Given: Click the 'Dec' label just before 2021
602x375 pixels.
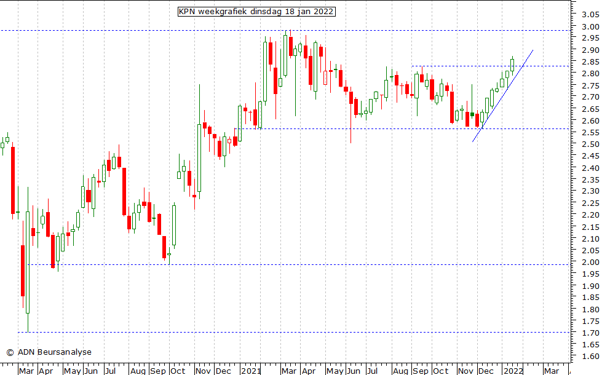Looking at the screenshot, I should pos(223,371).
